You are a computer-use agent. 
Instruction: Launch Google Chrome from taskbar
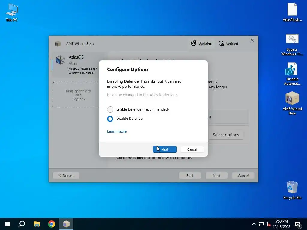pos(52,224)
